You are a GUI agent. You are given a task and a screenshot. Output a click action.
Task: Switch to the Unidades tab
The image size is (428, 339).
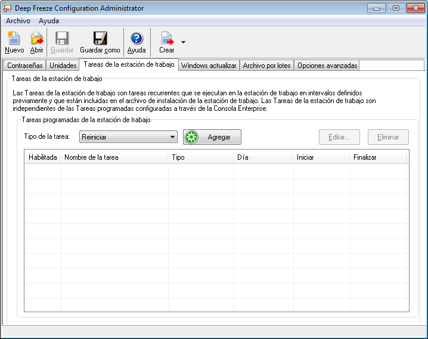click(63, 66)
